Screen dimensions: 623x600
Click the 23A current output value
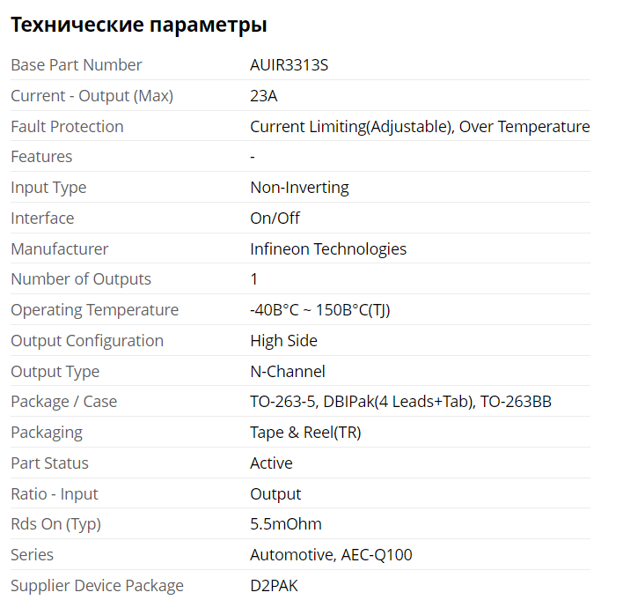[x=263, y=96]
